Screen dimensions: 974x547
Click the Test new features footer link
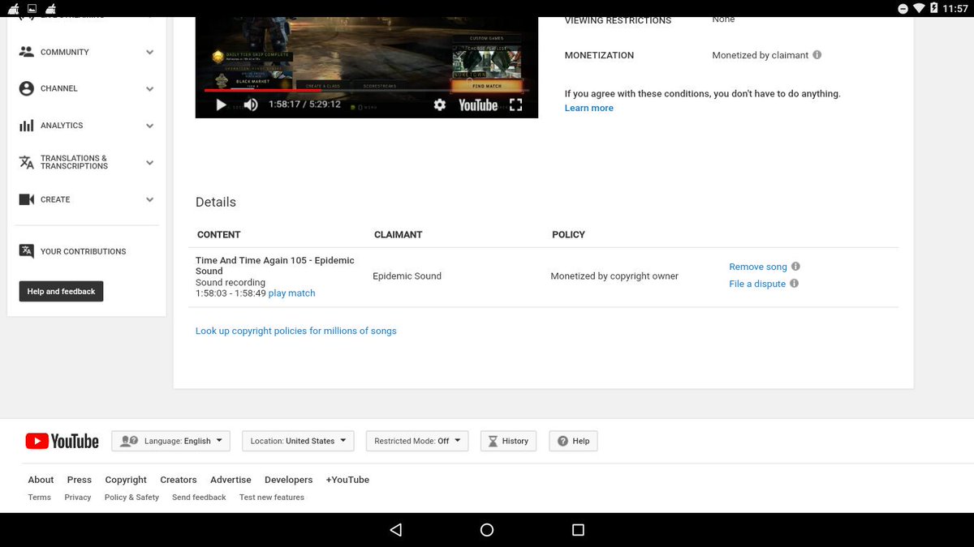tap(272, 498)
